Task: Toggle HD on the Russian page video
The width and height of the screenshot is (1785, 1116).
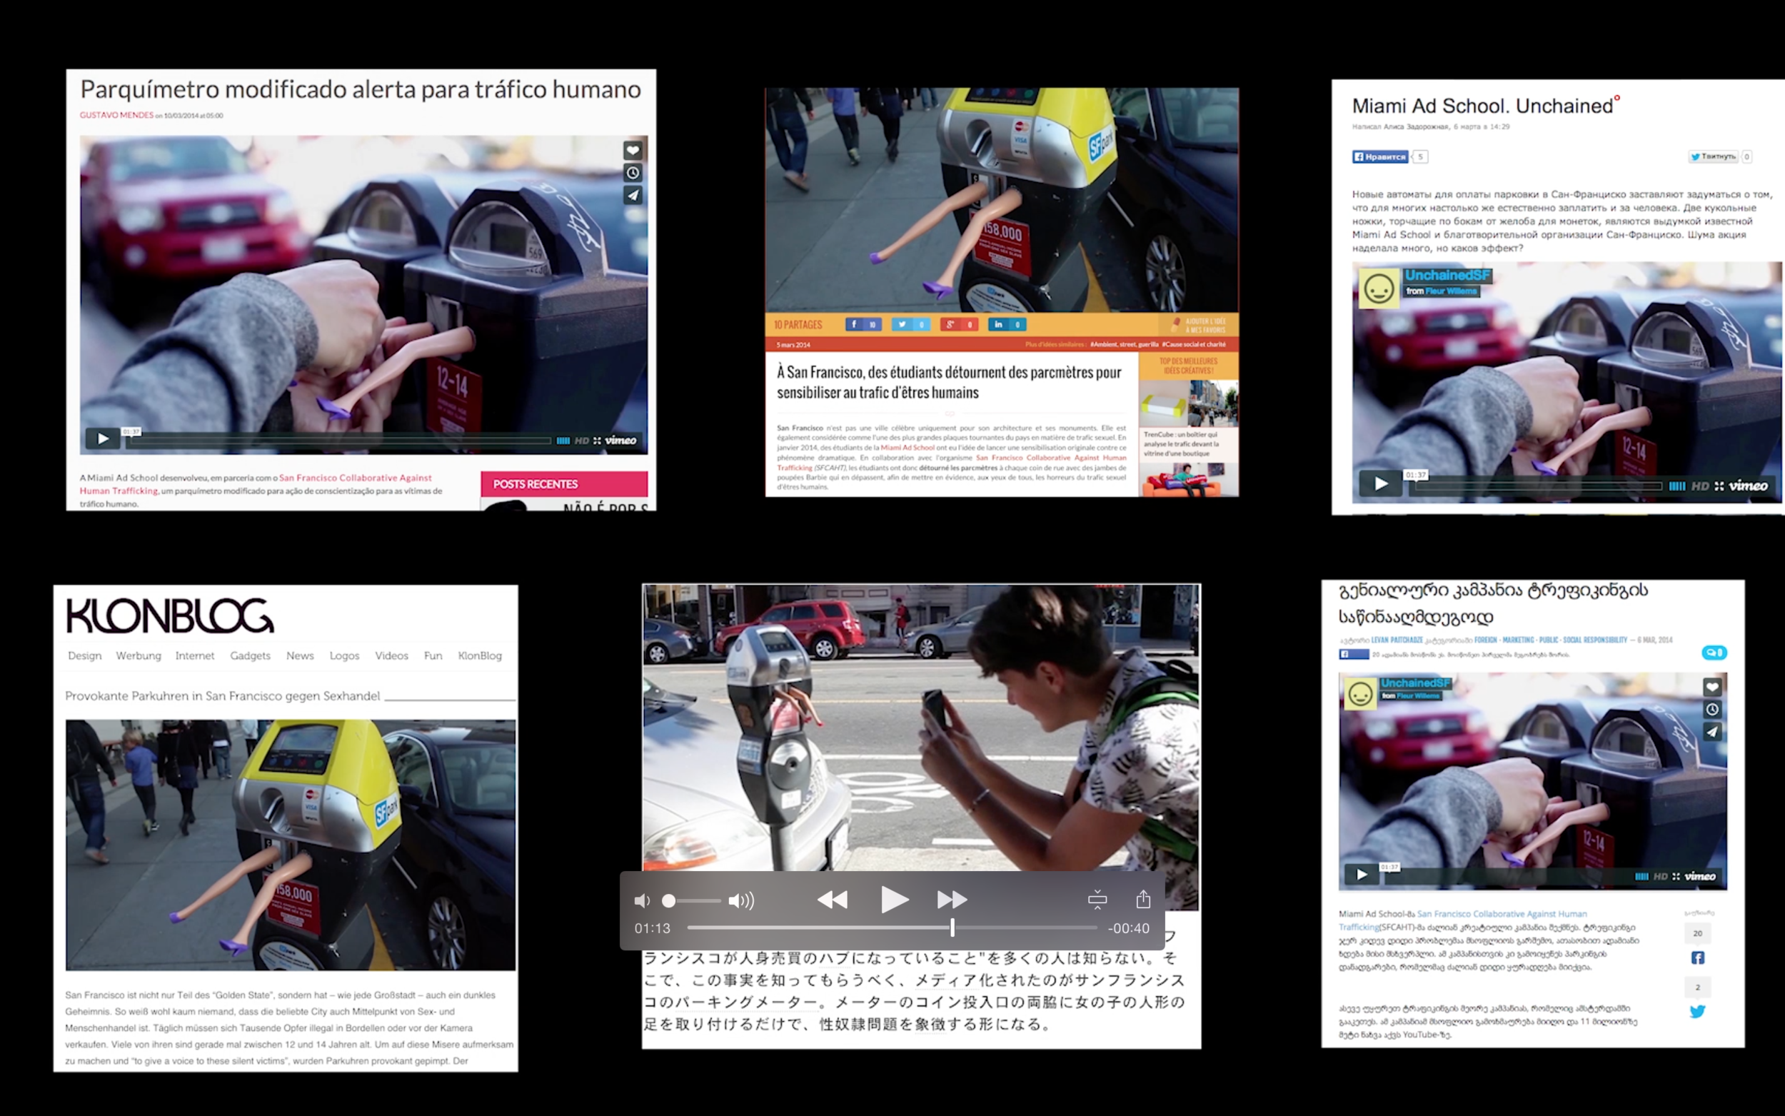Action: (x=1700, y=486)
